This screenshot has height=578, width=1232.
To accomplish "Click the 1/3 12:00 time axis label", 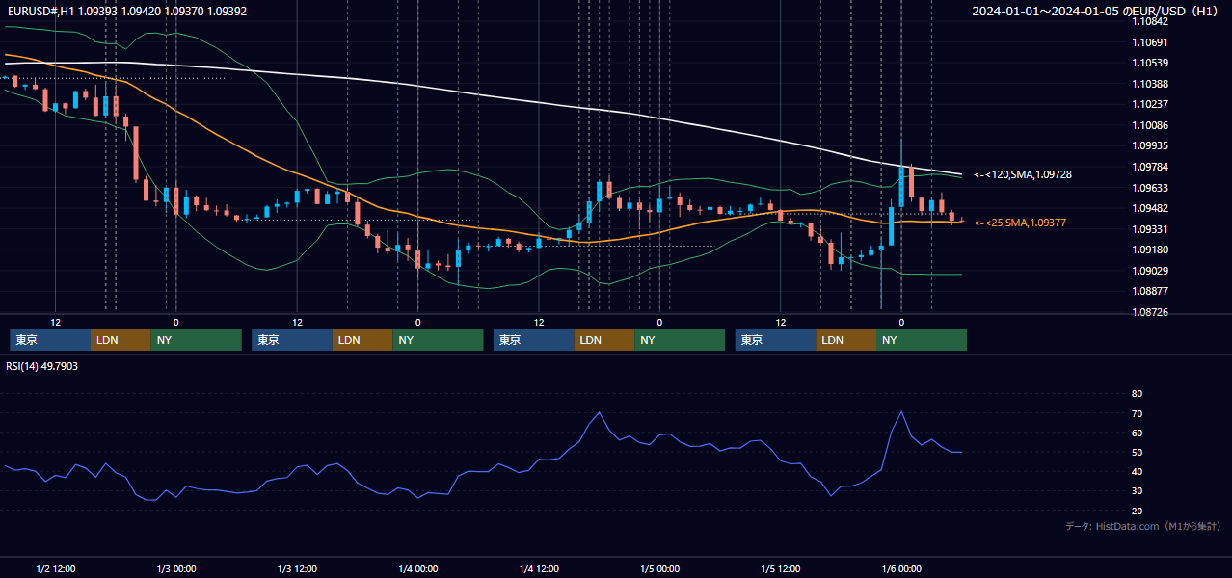I will [298, 569].
